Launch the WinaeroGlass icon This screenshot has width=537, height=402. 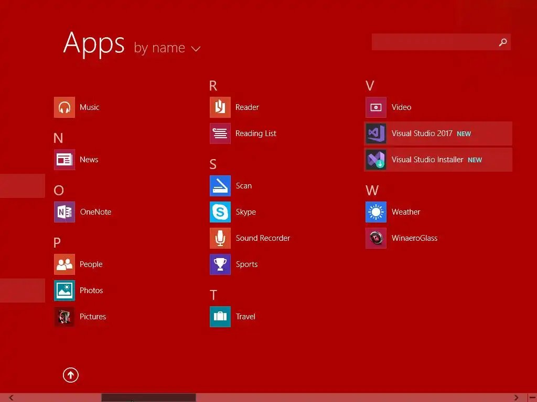376,238
